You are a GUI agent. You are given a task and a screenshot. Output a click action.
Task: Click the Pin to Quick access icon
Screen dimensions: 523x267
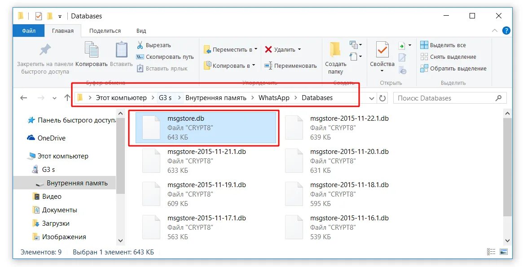pyautogui.click(x=45, y=50)
